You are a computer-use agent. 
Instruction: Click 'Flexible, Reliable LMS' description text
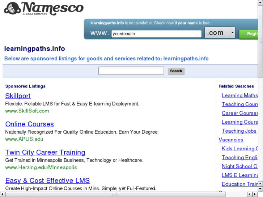click(x=72, y=104)
